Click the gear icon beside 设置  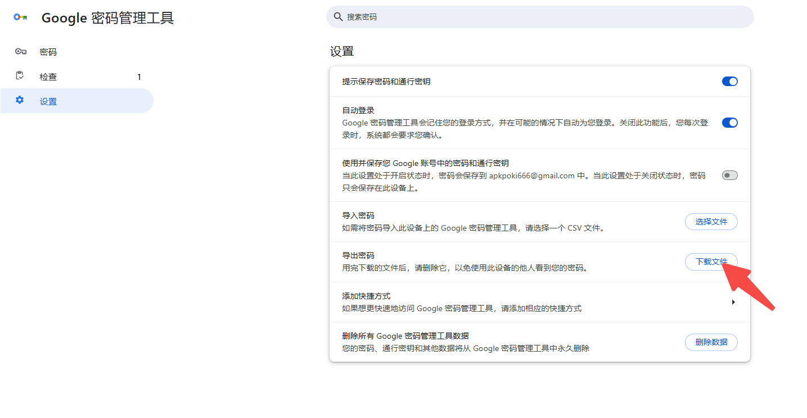[x=20, y=100]
